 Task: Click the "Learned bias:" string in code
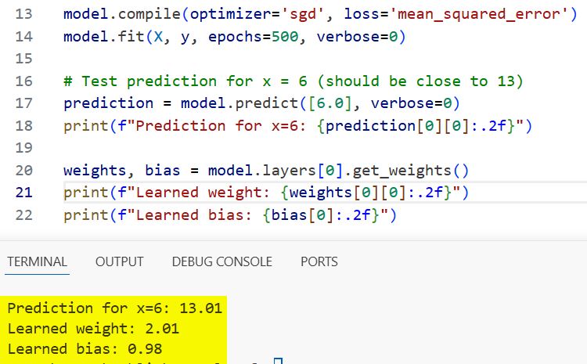pyautogui.click(x=193, y=215)
